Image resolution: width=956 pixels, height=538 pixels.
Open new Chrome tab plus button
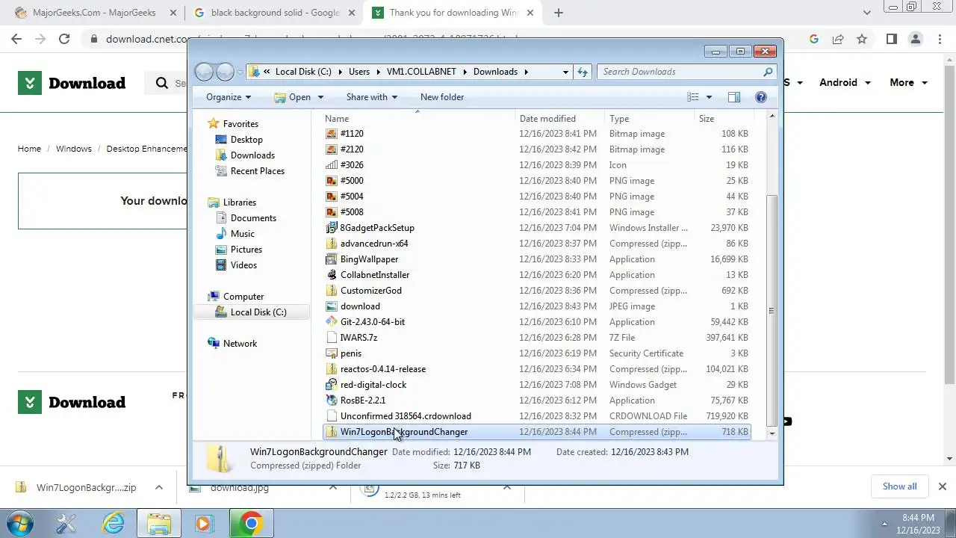point(558,13)
